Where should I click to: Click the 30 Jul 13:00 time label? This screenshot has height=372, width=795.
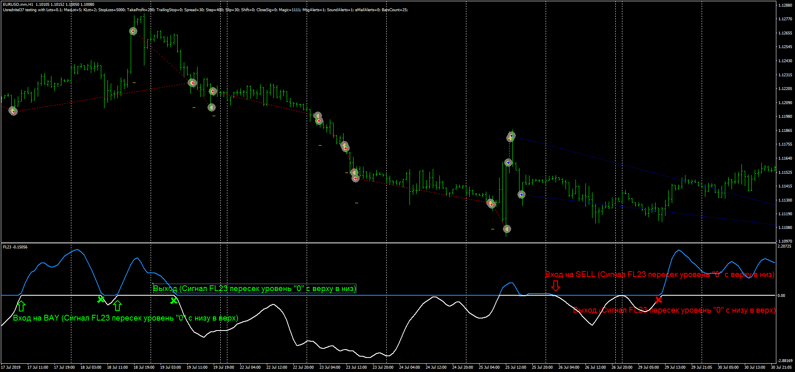click(x=755, y=367)
